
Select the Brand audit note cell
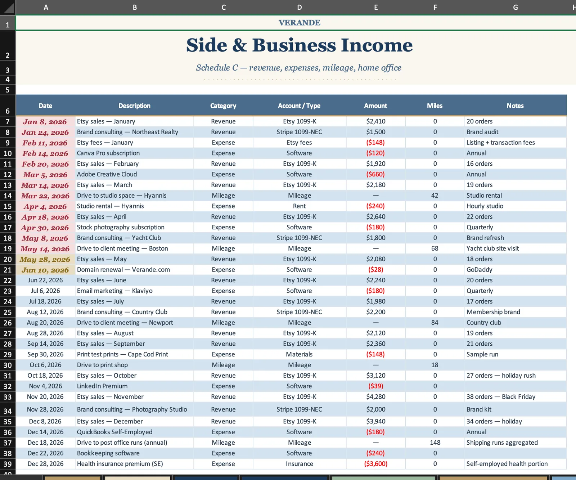pyautogui.click(x=516, y=132)
